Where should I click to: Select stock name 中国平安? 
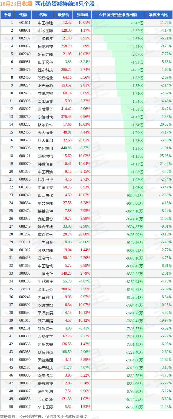click(45, 187)
